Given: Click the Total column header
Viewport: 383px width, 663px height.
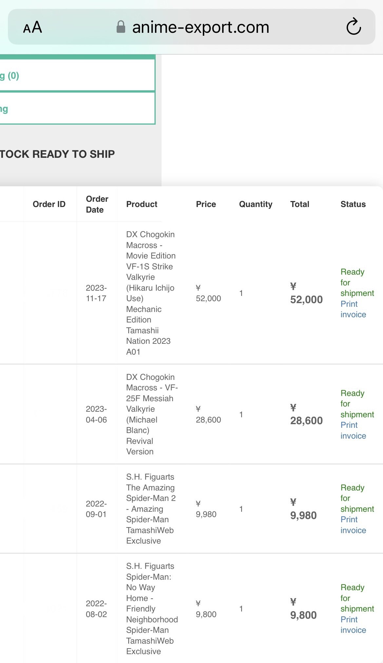Looking at the screenshot, I should pos(299,204).
